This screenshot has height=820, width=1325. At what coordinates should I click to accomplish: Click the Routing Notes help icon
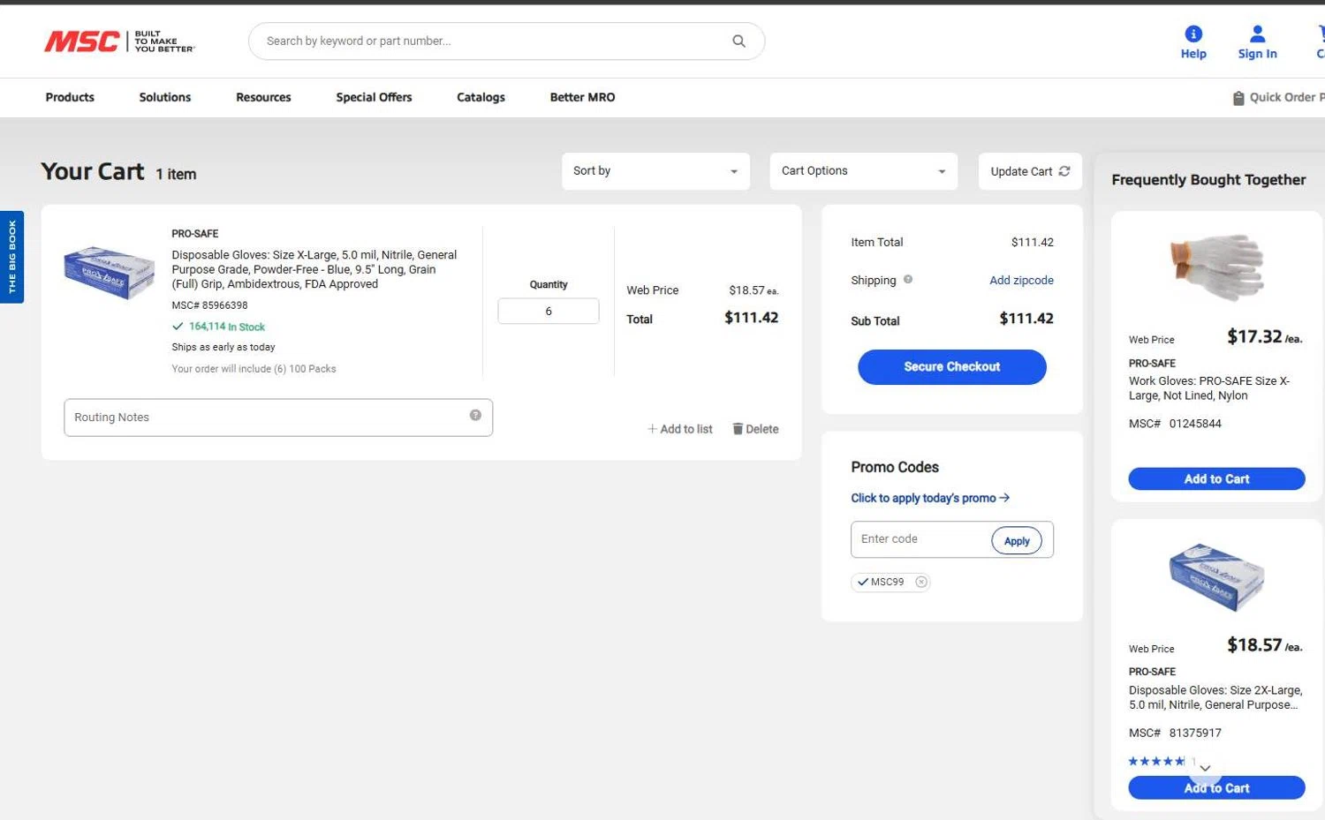coord(475,416)
